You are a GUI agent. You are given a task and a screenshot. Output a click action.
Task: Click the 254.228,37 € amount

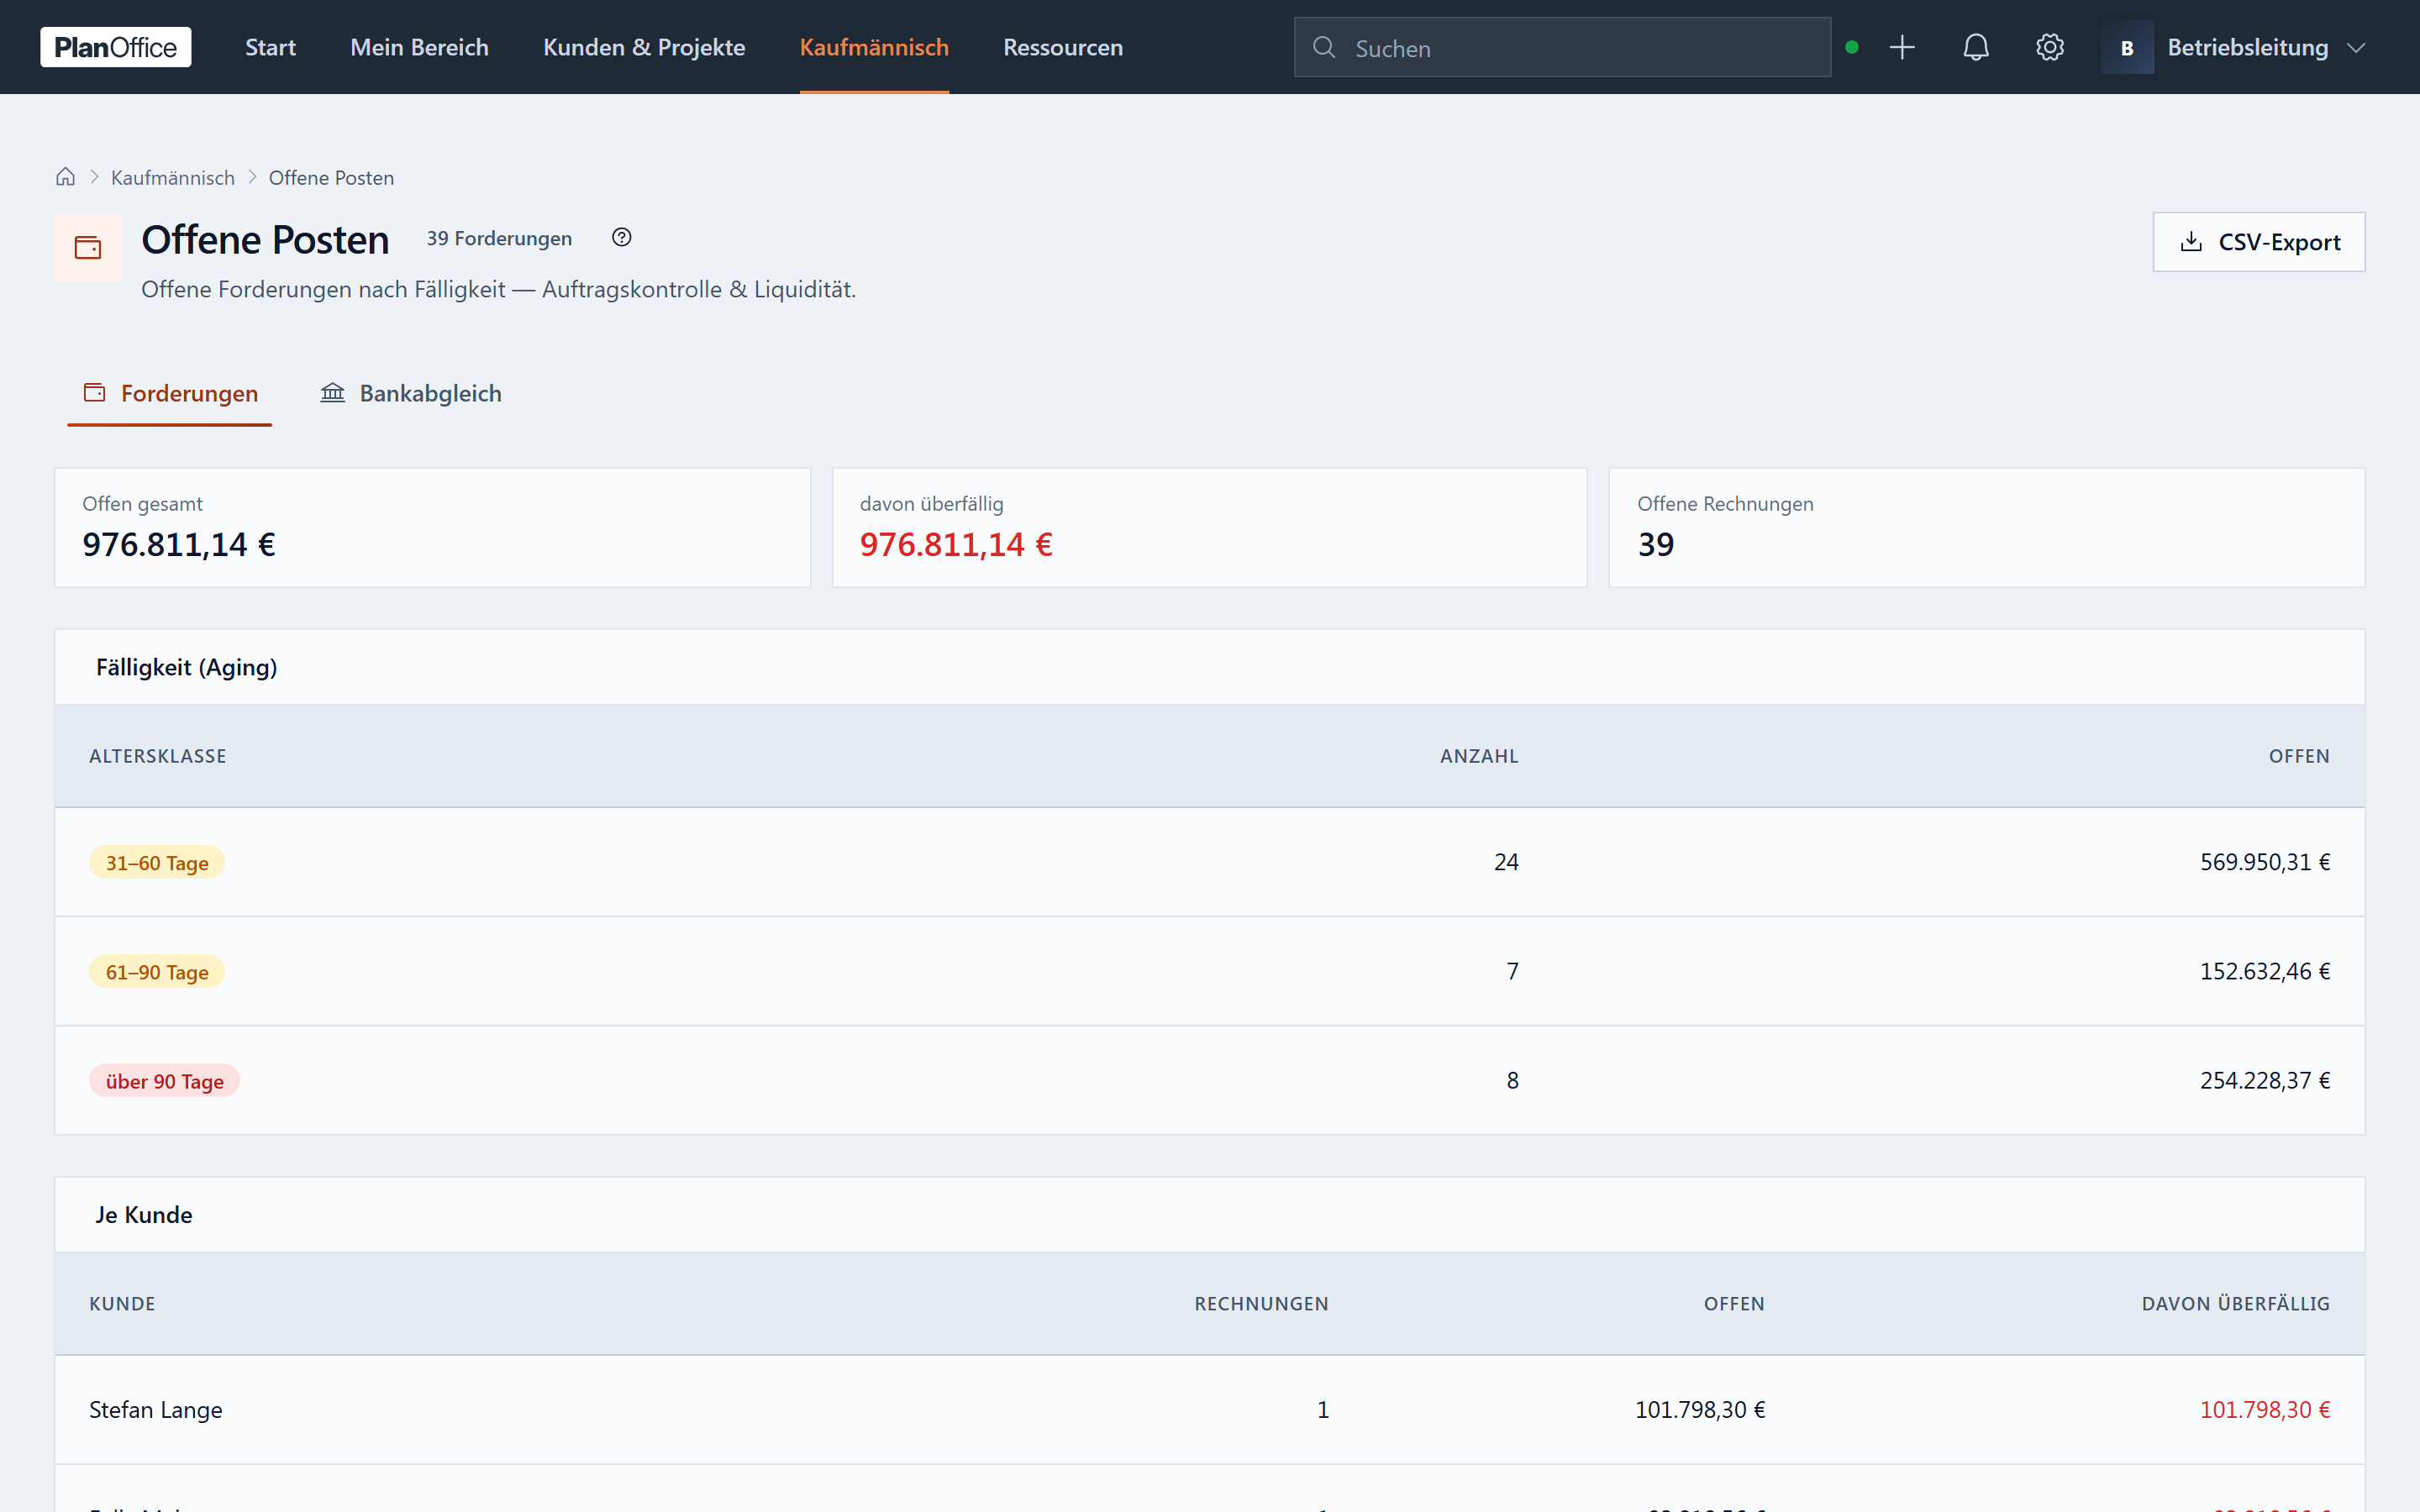[2265, 1080]
